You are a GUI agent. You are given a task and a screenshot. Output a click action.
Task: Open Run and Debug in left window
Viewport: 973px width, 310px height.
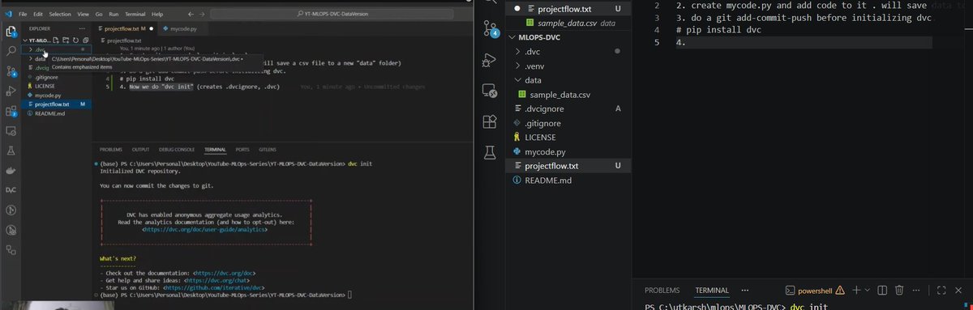(11, 91)
